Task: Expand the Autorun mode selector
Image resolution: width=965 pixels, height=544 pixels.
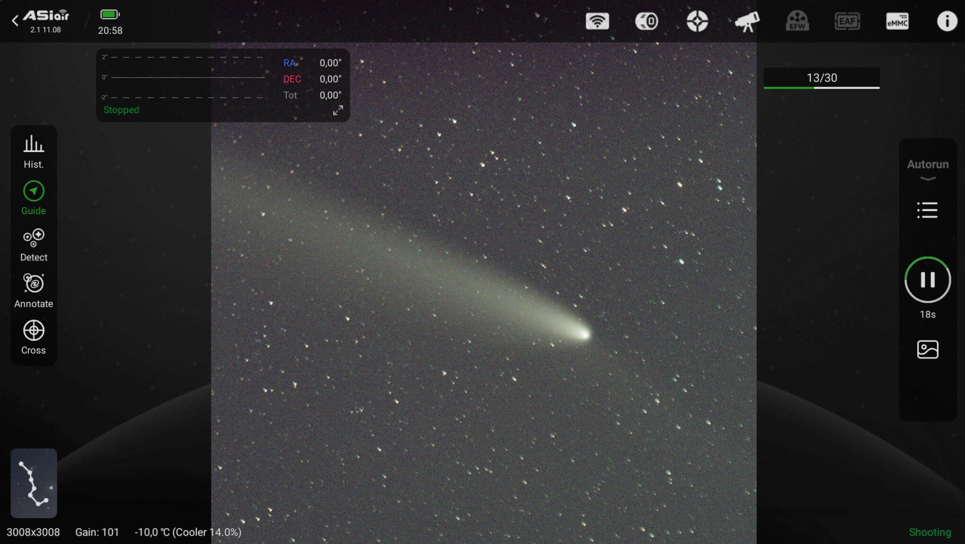Action: tap(928, 169)
